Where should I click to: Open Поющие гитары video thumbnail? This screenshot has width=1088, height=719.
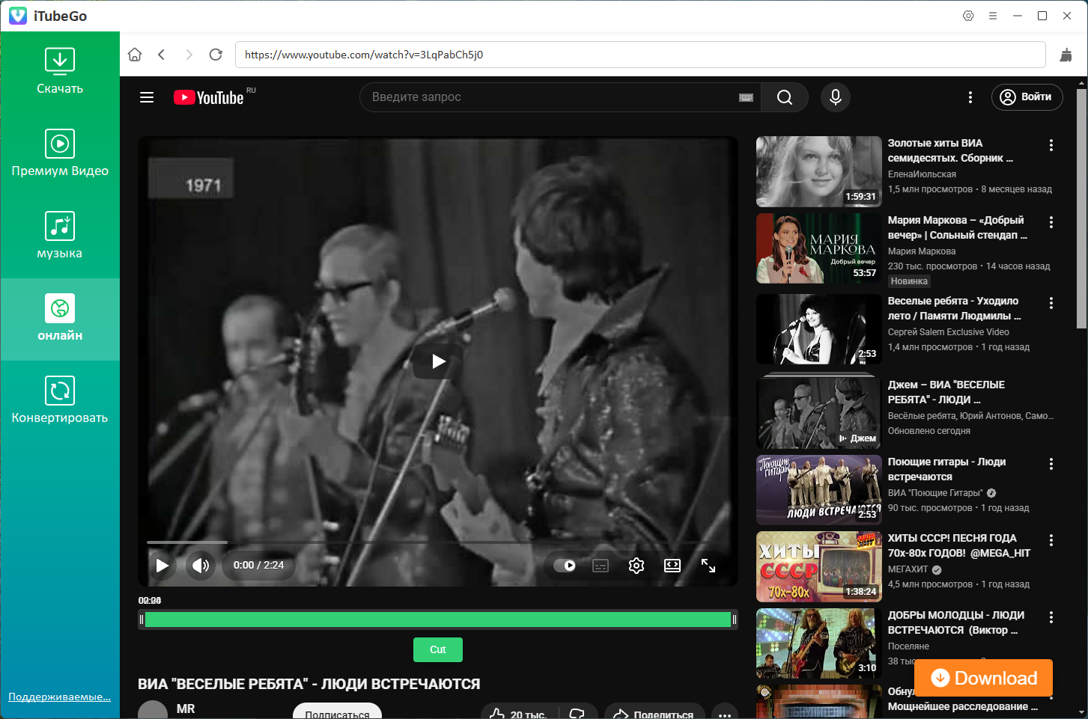[819, 490]
